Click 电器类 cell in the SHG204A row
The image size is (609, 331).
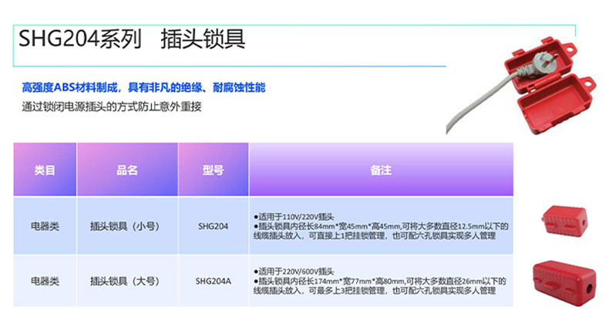(45, 281)
